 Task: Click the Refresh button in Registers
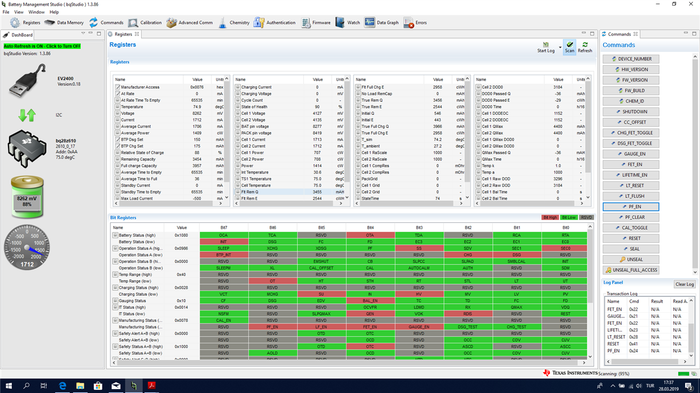coord(585,47)
